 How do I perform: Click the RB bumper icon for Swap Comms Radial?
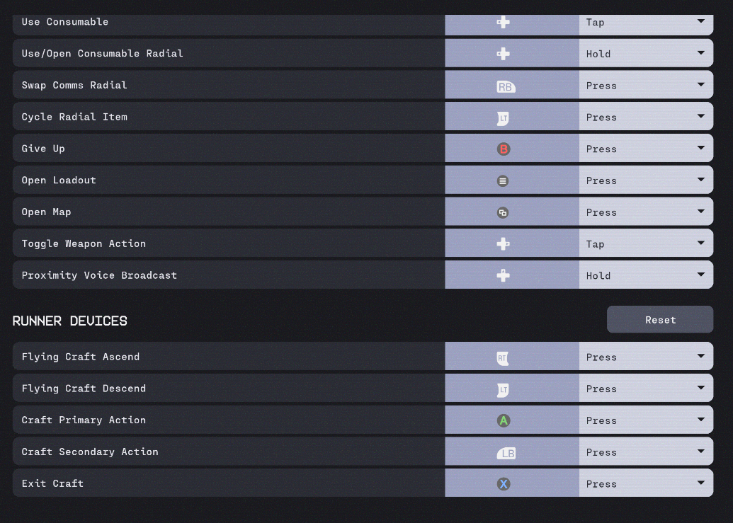pos(506,86)
